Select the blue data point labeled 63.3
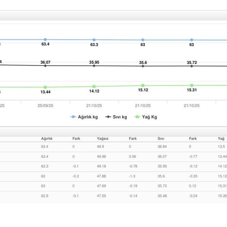 (94, 40)
